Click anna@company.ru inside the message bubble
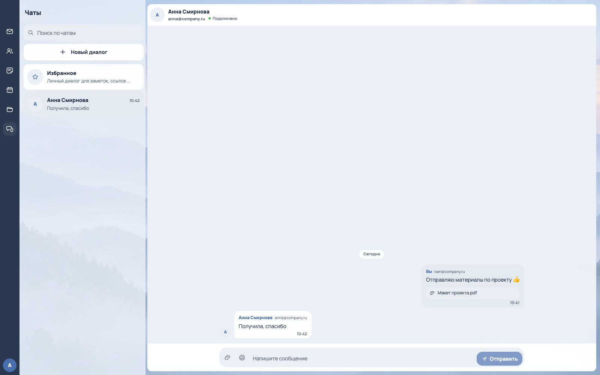Viewport: 600px width, 375px height. tap(291, 318)
